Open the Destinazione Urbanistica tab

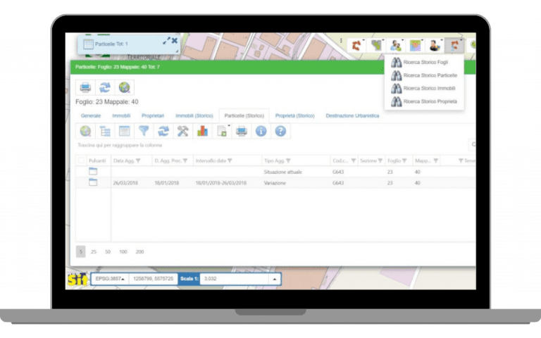click(x=352, y=116)
